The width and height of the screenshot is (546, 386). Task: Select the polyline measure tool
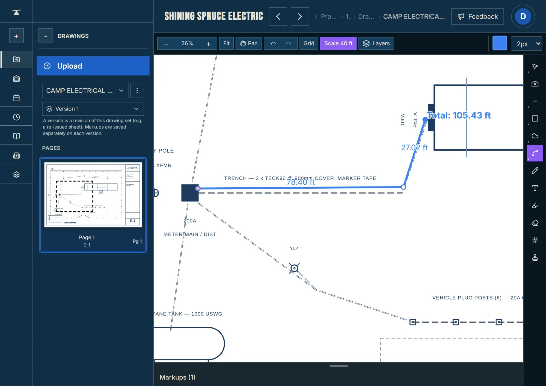click(535, 153)
